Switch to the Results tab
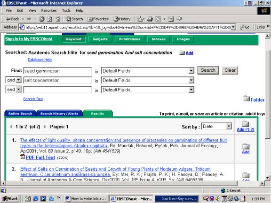271x203 pixels. (97, 113)
